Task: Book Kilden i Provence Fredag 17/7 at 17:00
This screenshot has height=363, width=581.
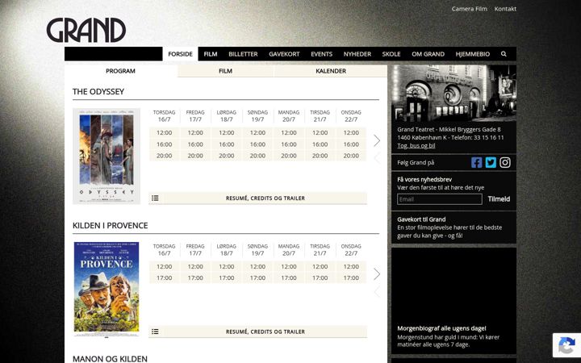Action: coord(195,277)
